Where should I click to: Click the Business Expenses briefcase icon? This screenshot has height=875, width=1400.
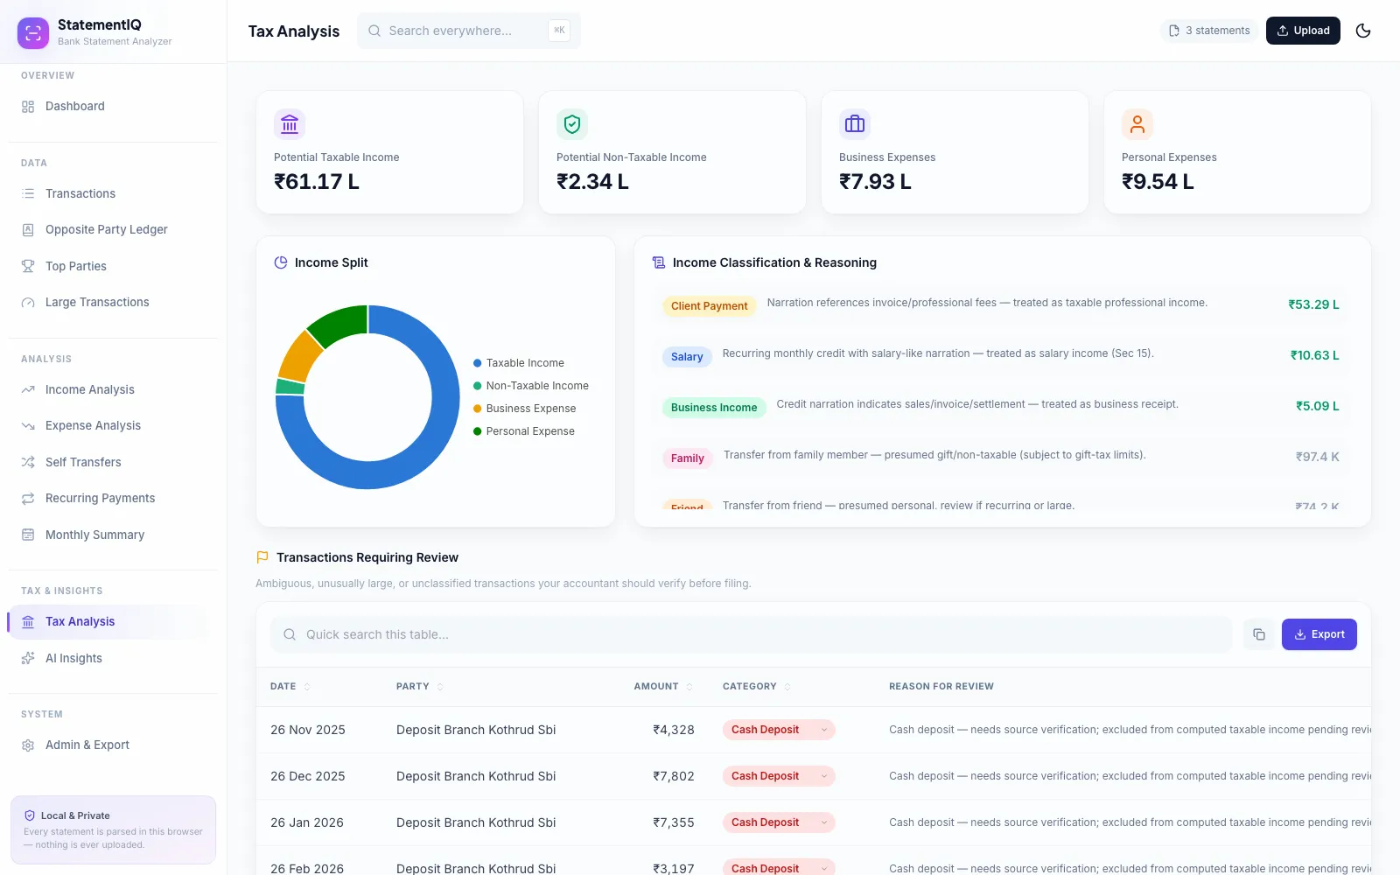pos(855,124)
